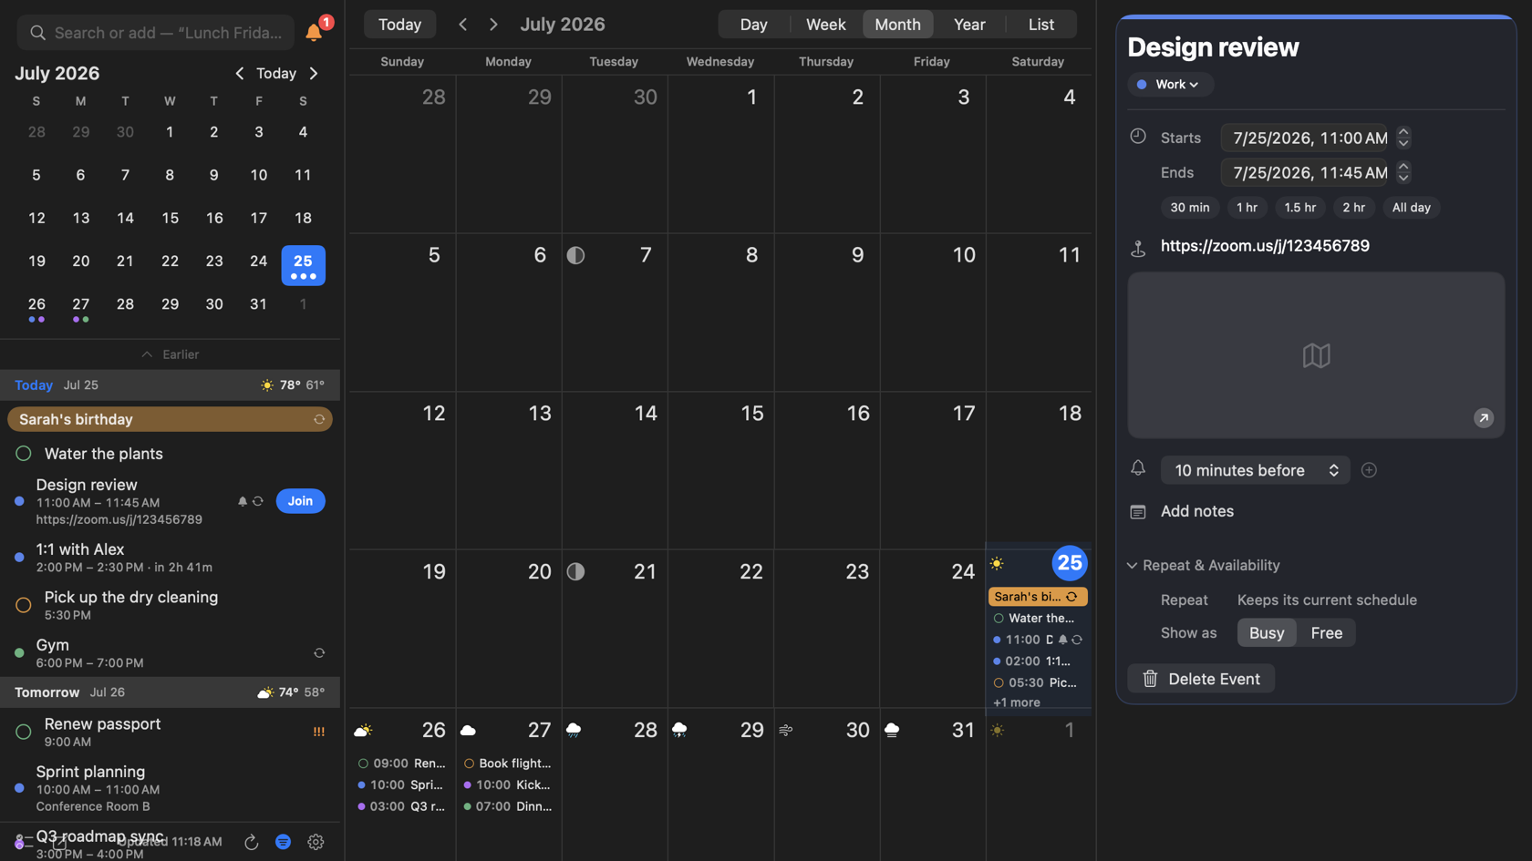Screen dimensions: 1532x861
Task: Adjust Starts time with stepper arrows
Action: [x=1403, y=138]
